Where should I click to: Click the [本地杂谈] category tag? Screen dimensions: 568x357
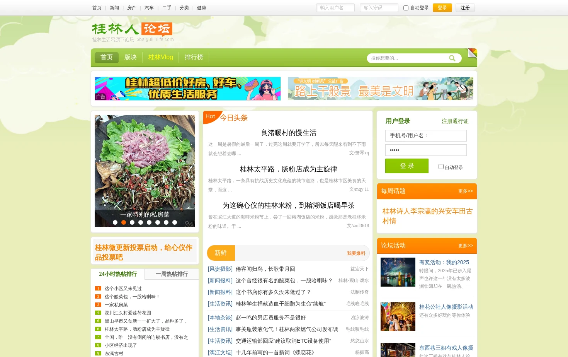point(220,318)
